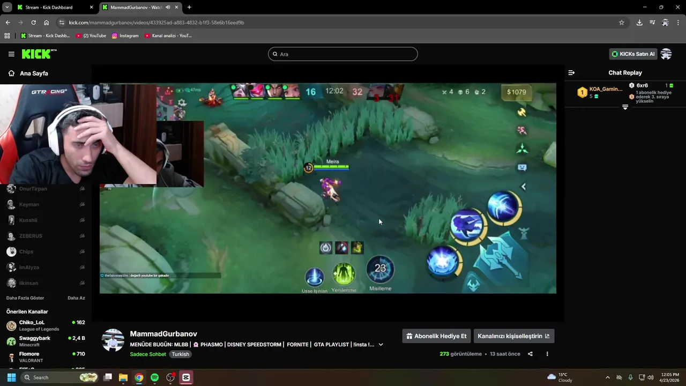Open recommended channel Swaggybark
Screen dimensions: 686x386
pyautogui.click(x=46, y=342)
